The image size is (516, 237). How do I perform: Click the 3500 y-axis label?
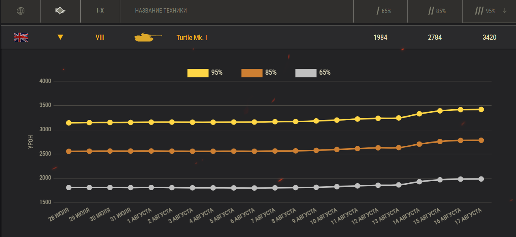[x=46, y=105]
